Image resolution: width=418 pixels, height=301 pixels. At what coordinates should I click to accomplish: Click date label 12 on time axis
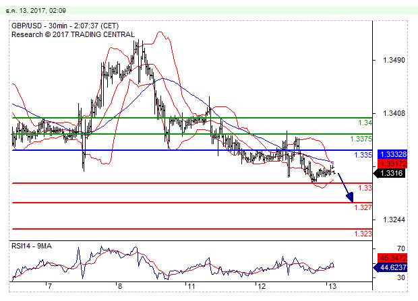[262, 287]
